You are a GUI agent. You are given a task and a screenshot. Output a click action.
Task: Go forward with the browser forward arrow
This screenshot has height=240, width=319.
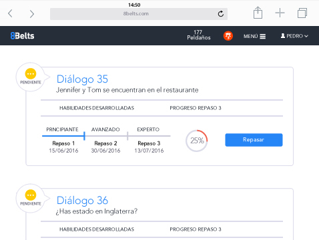click(32, 14)
